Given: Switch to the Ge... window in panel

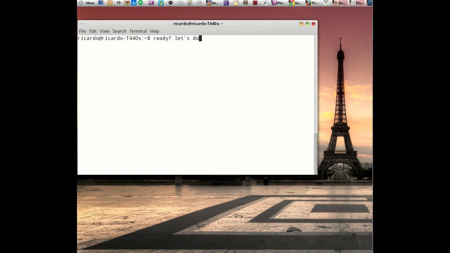Looking at the screenshot, I should [x=212, y=3].
